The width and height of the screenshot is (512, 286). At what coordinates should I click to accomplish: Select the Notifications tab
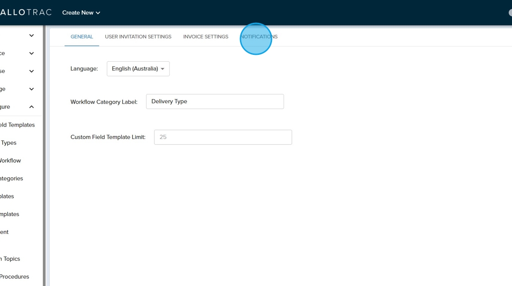(259, 37)
